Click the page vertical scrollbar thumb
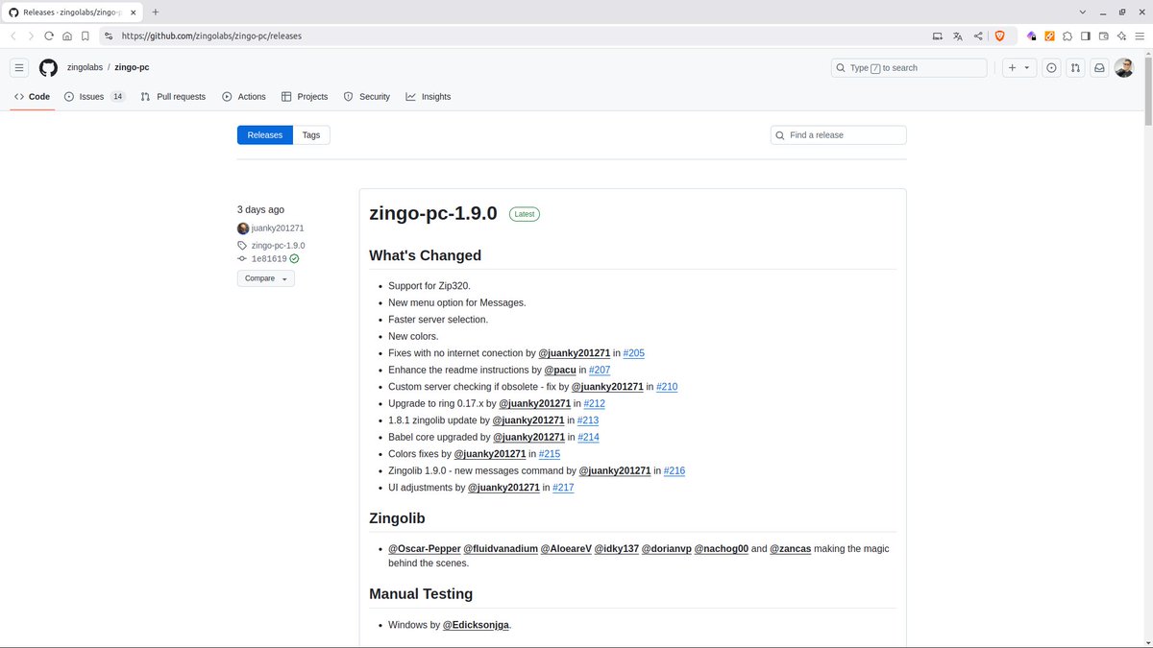Screen dimensions: 1153x648 (1148, 91)
